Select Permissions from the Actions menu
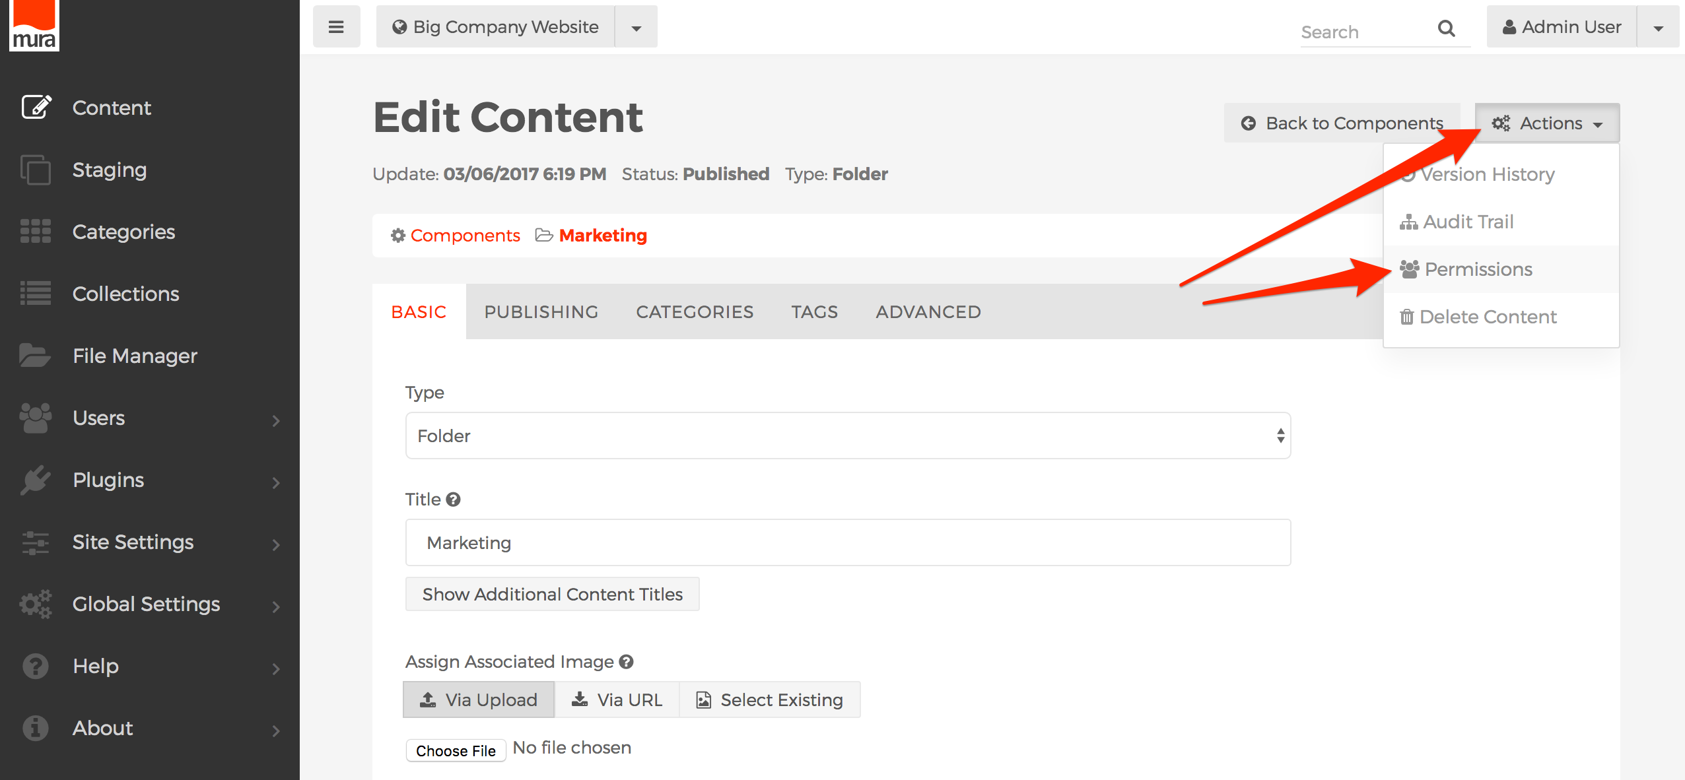 coord(1478,269)
